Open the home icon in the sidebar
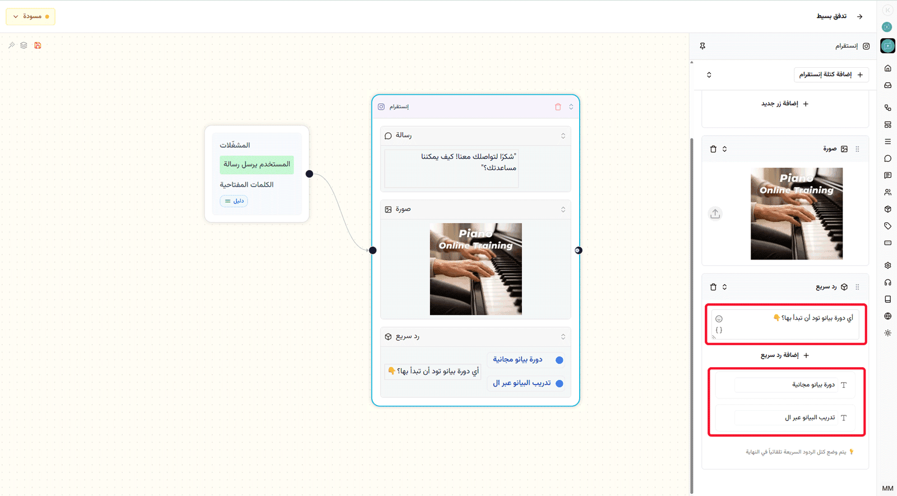Screen dimensions: 897x496 (887, 68)
